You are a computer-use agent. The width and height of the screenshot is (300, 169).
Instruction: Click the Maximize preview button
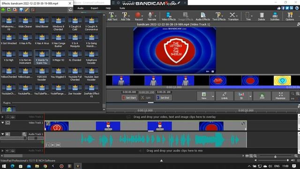tap(280, 96)
